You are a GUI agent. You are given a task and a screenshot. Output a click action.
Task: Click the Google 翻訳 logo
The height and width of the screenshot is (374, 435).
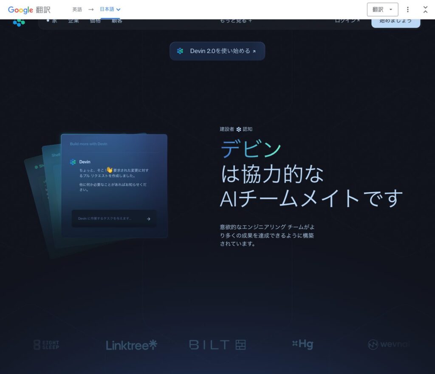tap(29, 10)
